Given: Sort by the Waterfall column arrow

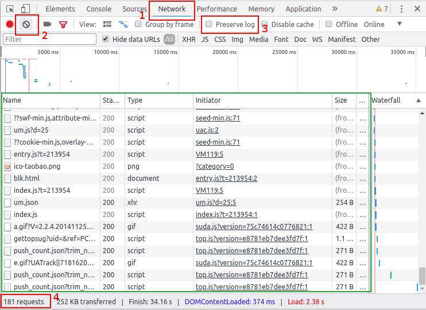Looking at the screenshot, I should [x=419, y=100].
